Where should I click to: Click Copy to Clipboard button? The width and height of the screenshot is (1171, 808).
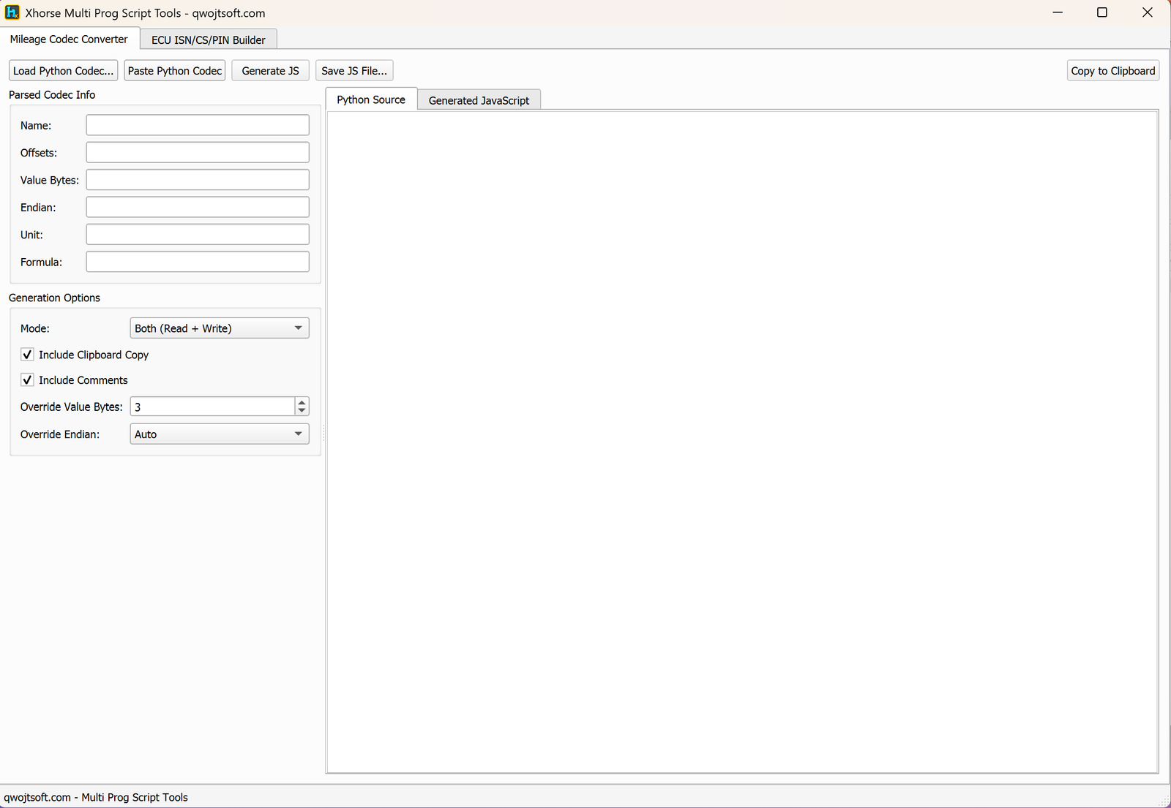click(1113, 71)
